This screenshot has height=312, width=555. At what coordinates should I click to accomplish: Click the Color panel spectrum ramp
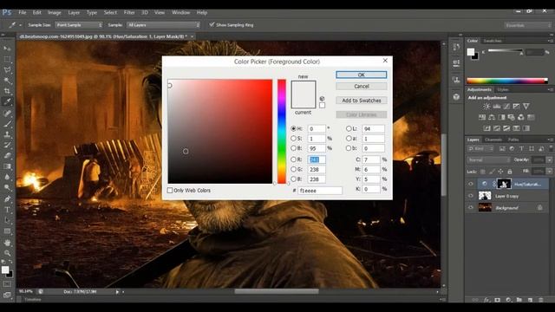point(506,81)
